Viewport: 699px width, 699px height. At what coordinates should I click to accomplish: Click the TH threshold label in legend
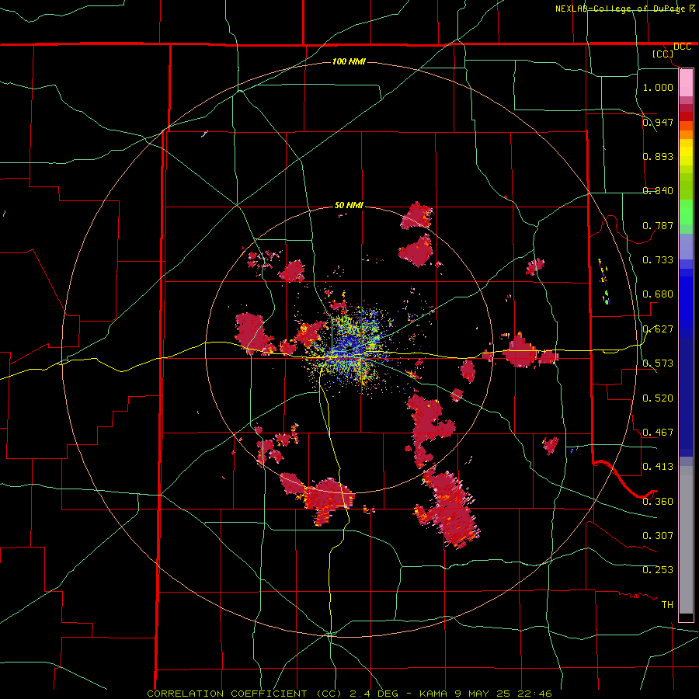pos(667,604)
